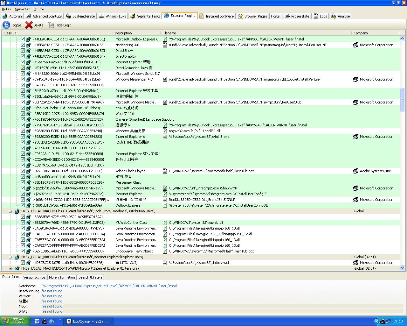Open the Hilfe menu

pyautogui.click(x=39, y=9)
